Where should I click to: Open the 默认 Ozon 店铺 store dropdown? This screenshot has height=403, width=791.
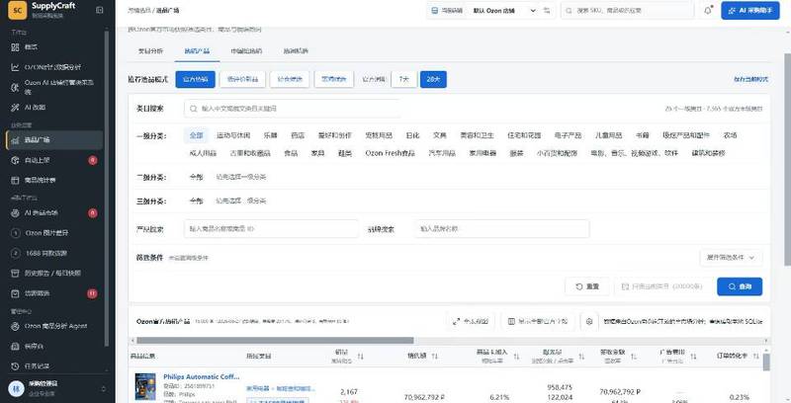[x=504, y=10]
